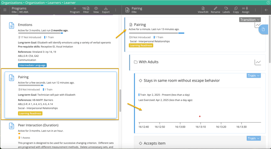Click the red data point on the chart
271x149 pixels.
tap(200, 116)
